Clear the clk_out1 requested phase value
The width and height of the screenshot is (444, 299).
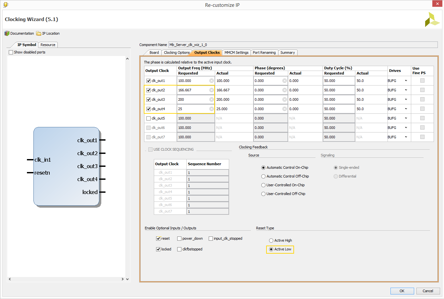pos(285,81)
